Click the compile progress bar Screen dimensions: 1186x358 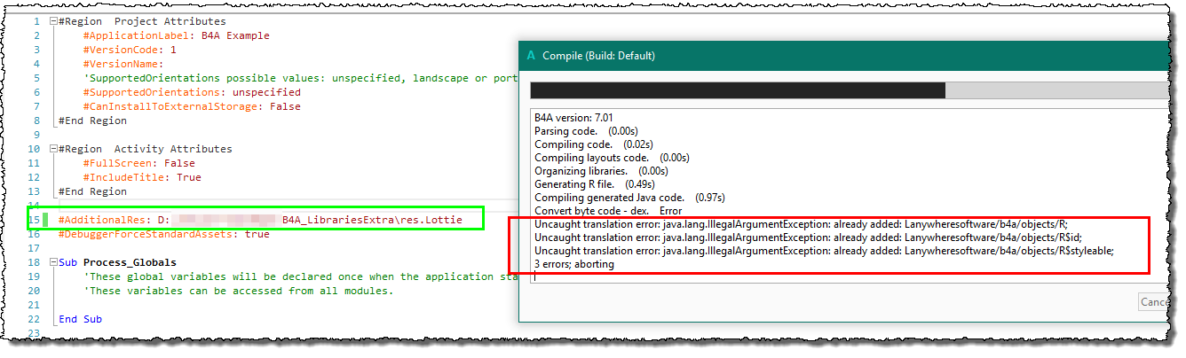pos(849,90)
